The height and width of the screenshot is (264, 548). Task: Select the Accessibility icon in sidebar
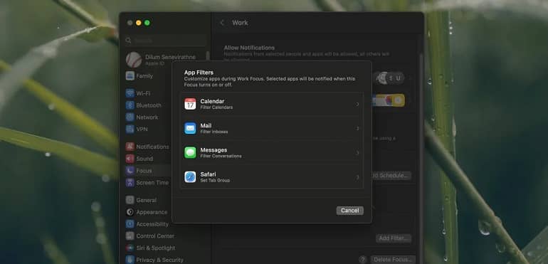pyautogui.click(x=130, y=224)
